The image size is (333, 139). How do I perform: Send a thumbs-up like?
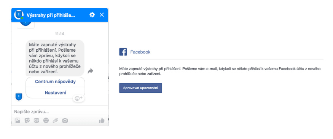tap(102, 120)
